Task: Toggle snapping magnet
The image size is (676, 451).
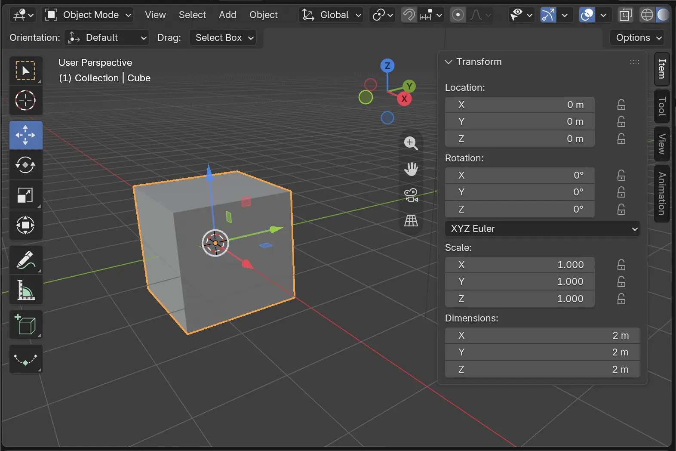Action: (x=409, y=15)
